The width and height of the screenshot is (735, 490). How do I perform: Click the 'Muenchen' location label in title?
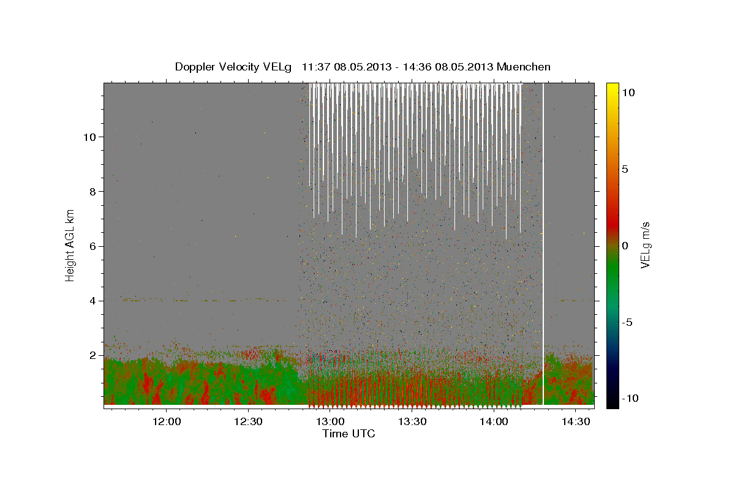pyautogui.click(x=524, y=67)
